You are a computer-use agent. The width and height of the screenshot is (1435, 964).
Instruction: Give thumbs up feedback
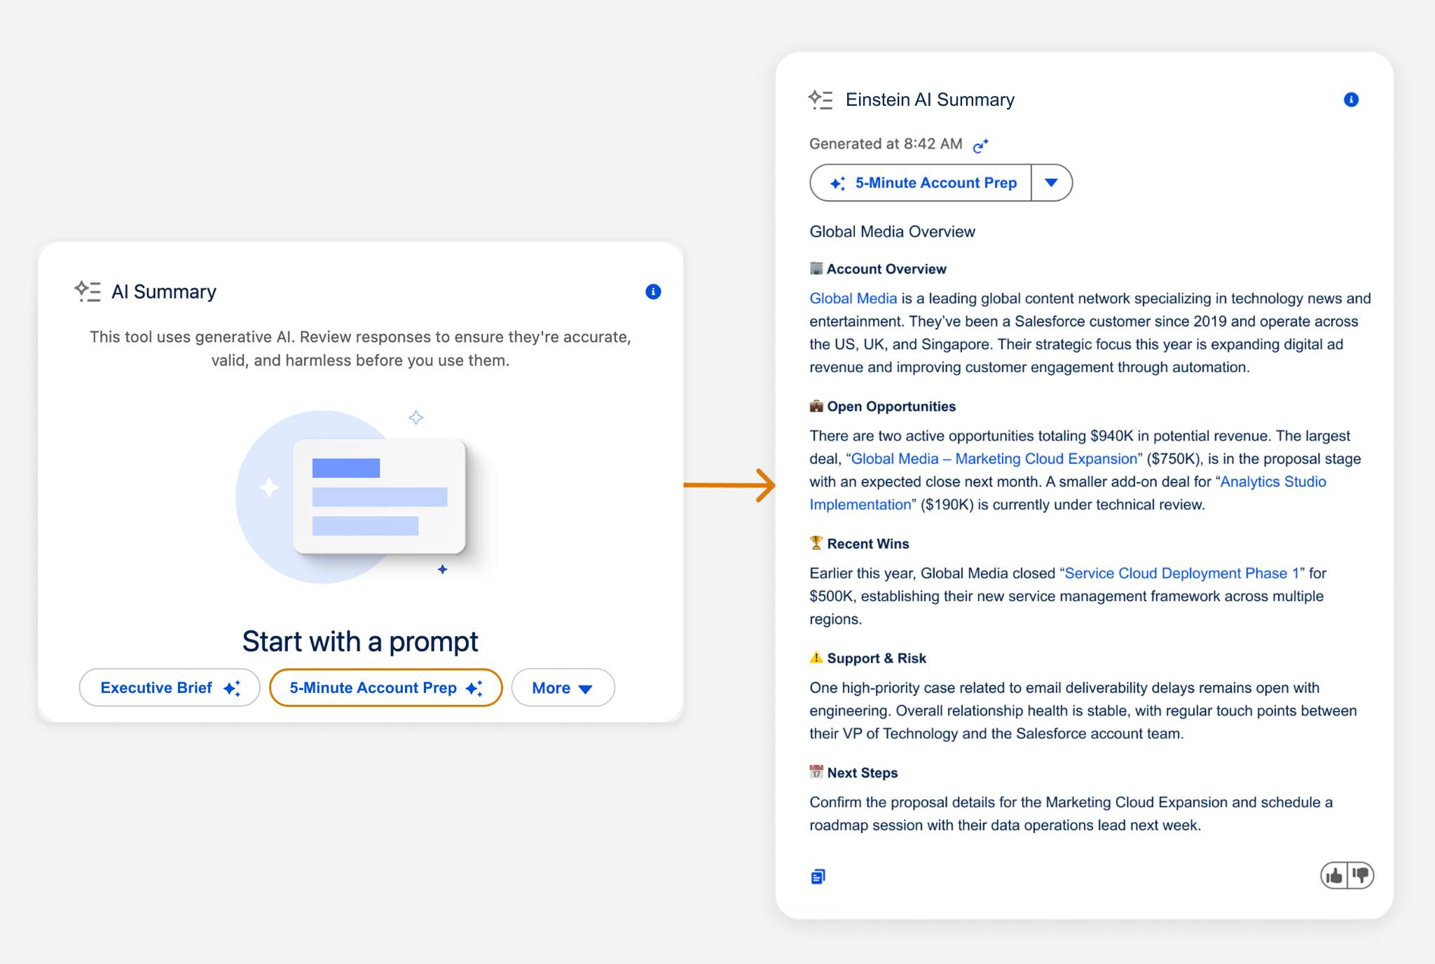click(1334, 875)
